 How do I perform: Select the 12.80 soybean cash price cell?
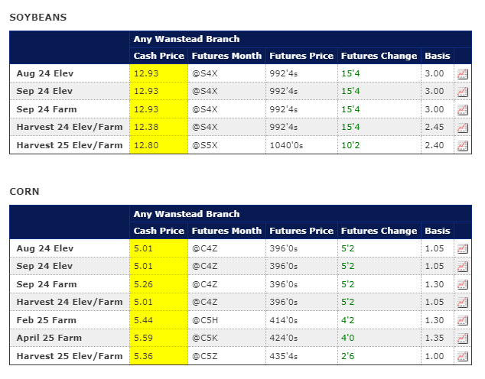(x=145, y=145)
